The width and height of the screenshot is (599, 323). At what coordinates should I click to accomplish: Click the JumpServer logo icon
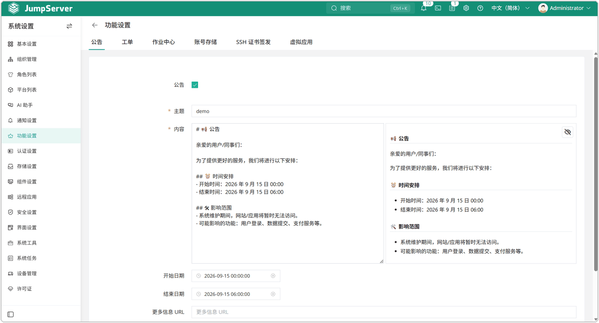click(14, 8)
